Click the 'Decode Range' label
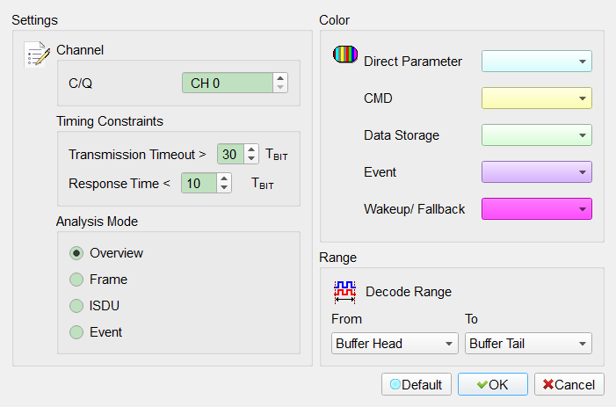This screenshot has height=407, width=616. click(x=409, y=292)
